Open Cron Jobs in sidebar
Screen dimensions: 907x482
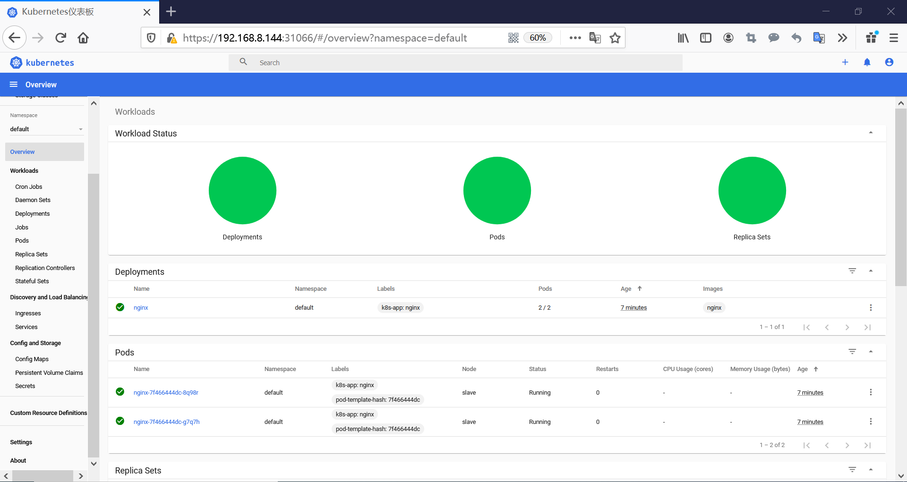[x=29, y=187]
